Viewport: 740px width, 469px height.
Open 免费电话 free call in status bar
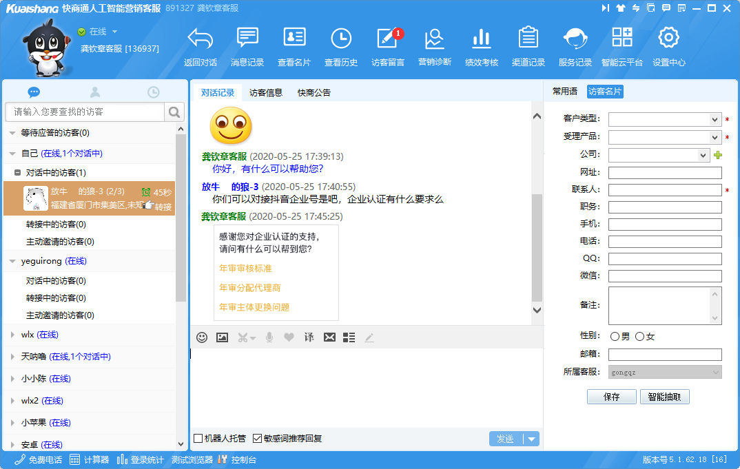click(x=39, y=460)
